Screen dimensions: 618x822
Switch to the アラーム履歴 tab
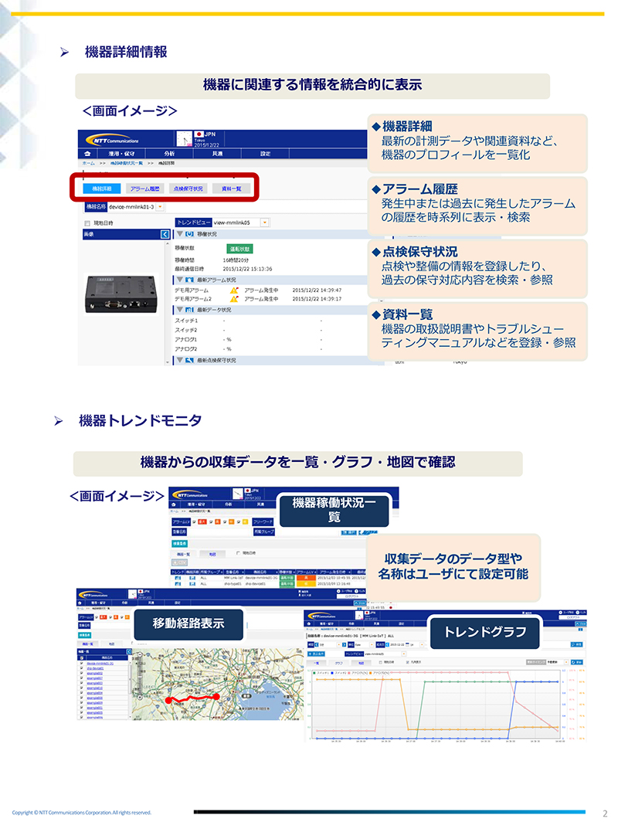click(144, 189)
